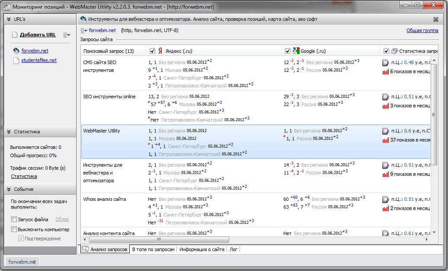448x271 pixels.
Task: Click the studentsfiles.net page icon
Action: [x=16, y=60]
